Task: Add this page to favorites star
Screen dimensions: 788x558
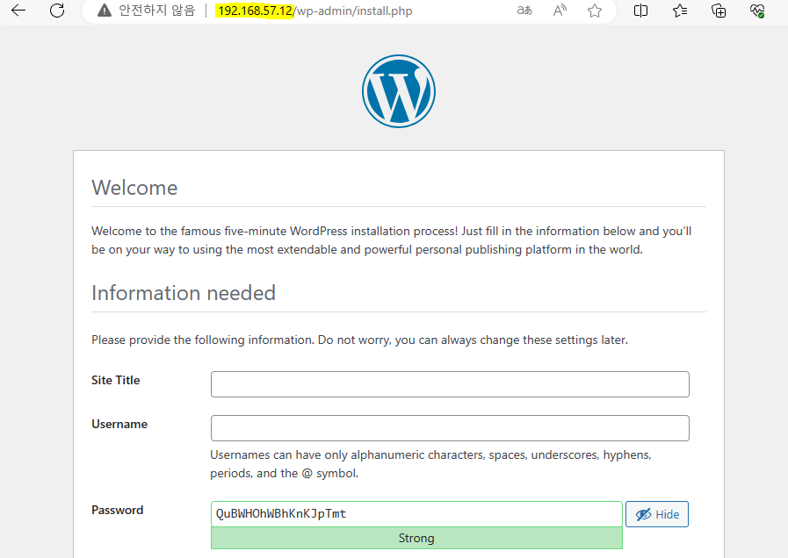Action: point(595,11)
